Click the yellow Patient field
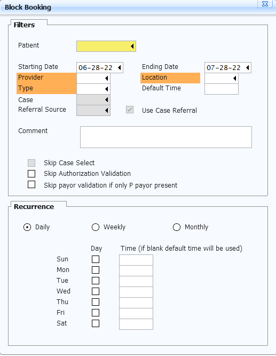Viewport: 276px width, 356px height. coord(106,47)
